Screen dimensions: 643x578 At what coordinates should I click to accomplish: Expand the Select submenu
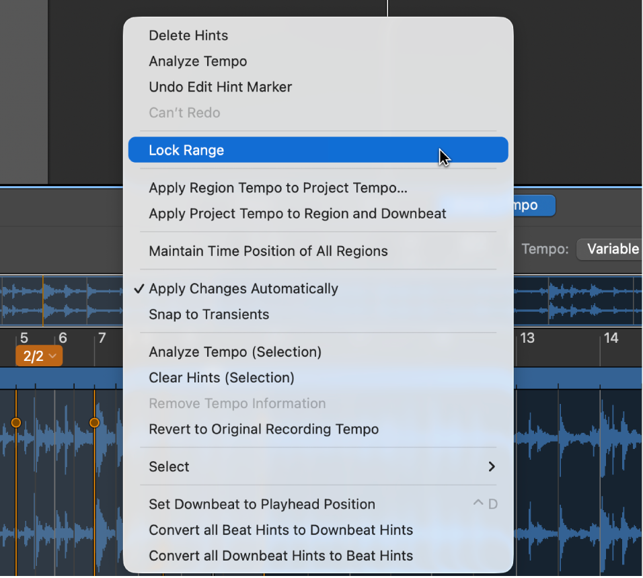coord(318,466)
